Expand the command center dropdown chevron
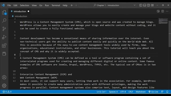 pos(135,5)
